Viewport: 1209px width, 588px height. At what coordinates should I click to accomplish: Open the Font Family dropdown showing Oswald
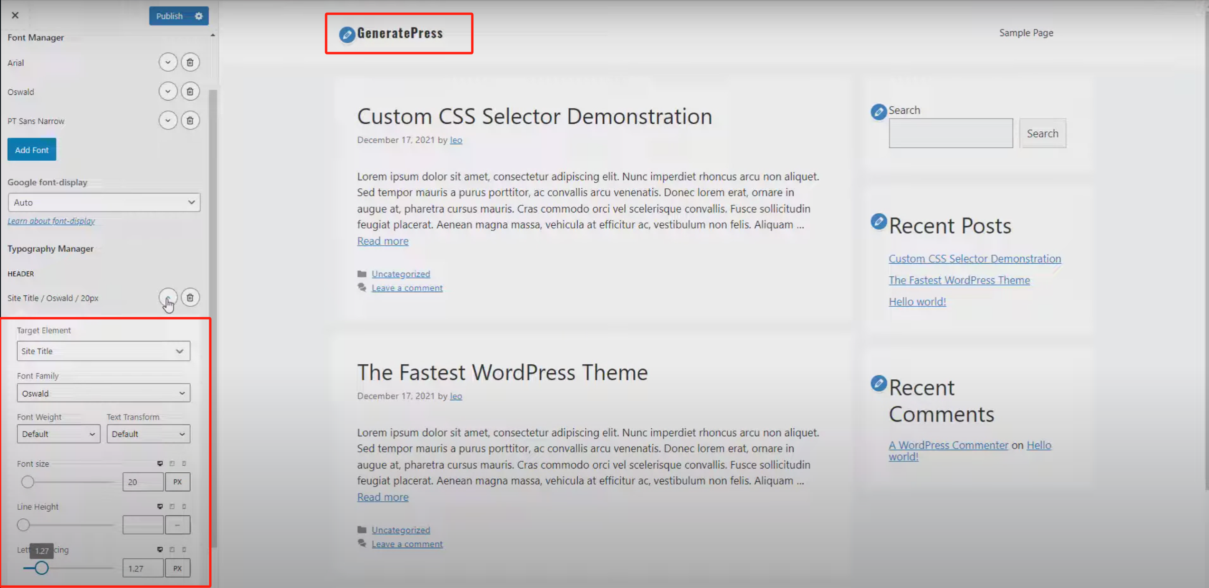coord(103,393)
